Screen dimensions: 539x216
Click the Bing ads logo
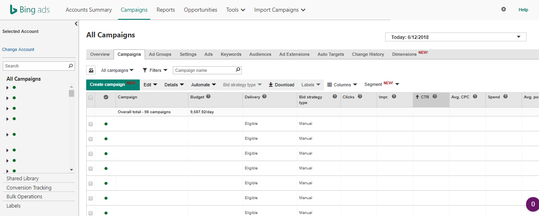coord(30,10)
